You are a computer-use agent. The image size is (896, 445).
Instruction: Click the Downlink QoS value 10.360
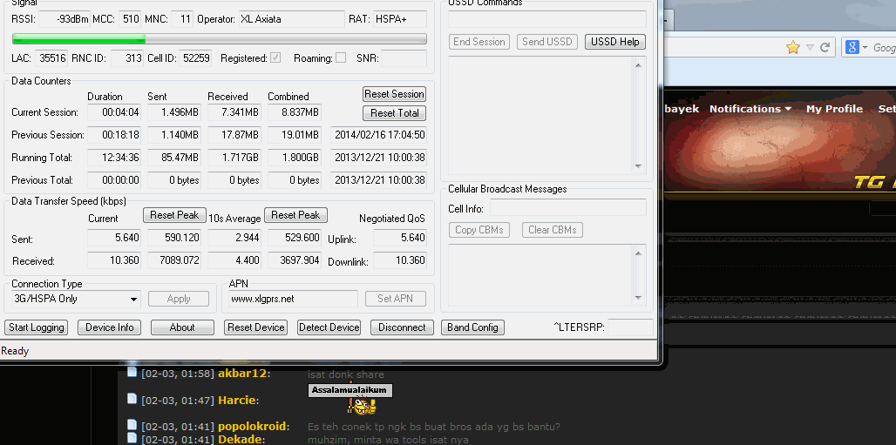pos(400,260)
